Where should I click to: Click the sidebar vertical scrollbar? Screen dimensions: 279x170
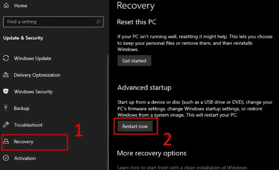(108, 113)
